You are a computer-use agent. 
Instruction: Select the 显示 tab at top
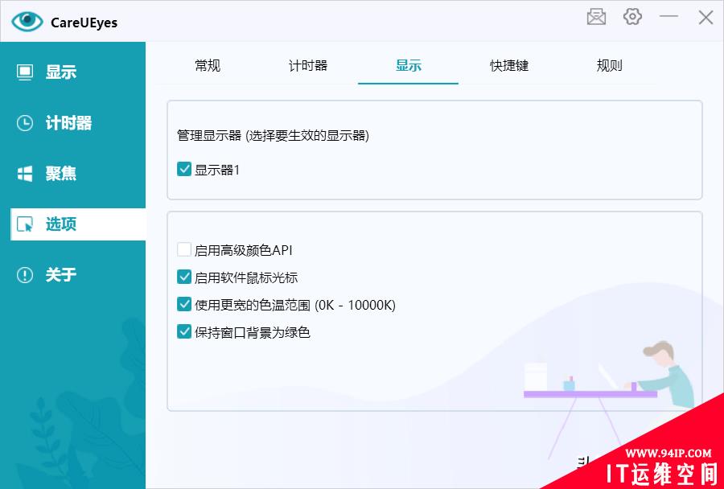[408, 66]
